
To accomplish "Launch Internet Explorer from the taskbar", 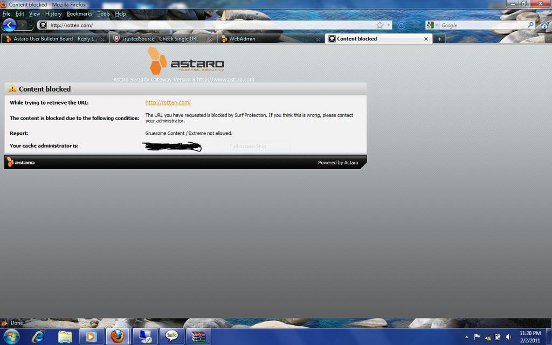I will 38,336.
